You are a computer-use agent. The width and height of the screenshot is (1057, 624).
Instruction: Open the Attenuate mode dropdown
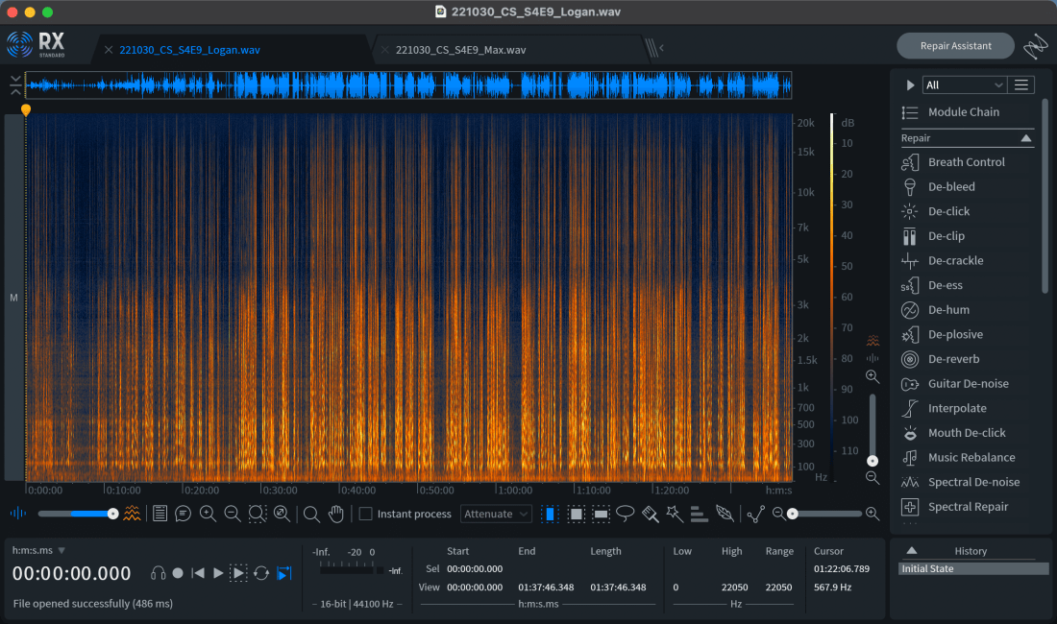pos(496,514)
